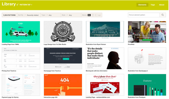Open Loading Page from 7MML link
169x99 pixels.
click(x=10, y=44)
